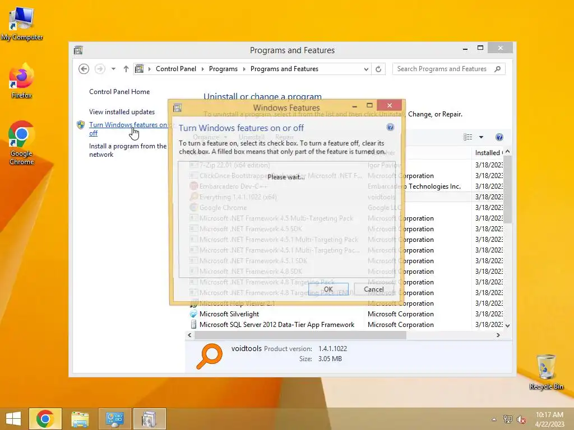Select Microsoft SQL Server 2012 Data-Tier App Framework
Viewport: 574px width, 430px height.
point(277,324)
